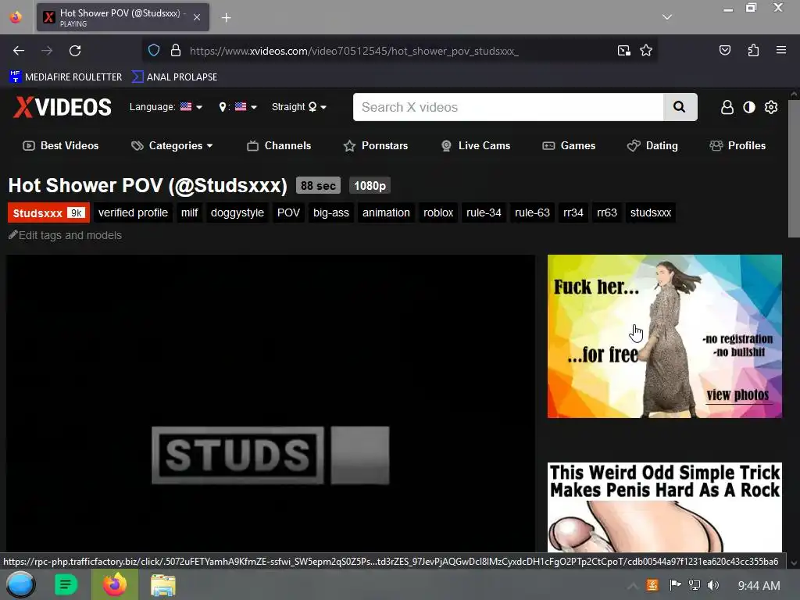
Task: Open the Pornstars page
Action: coord(376,145)
